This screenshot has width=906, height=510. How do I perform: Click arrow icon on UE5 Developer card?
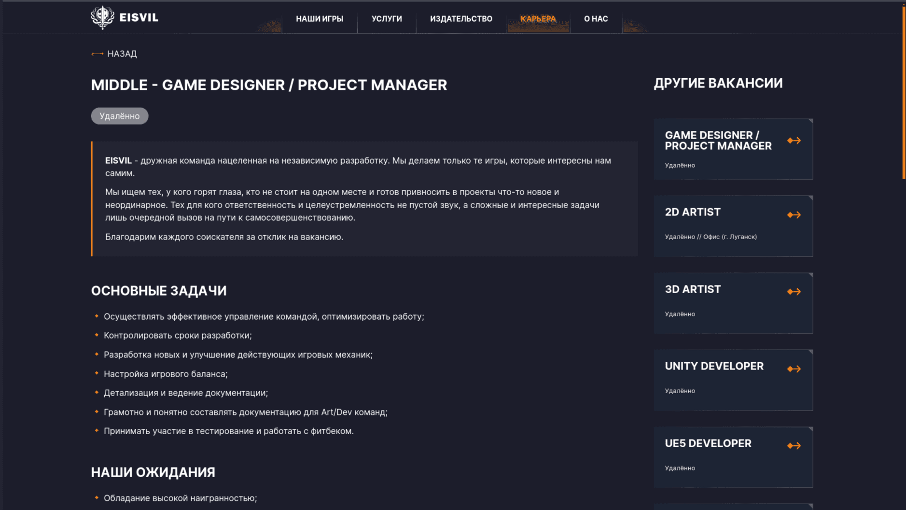point(794,446)
